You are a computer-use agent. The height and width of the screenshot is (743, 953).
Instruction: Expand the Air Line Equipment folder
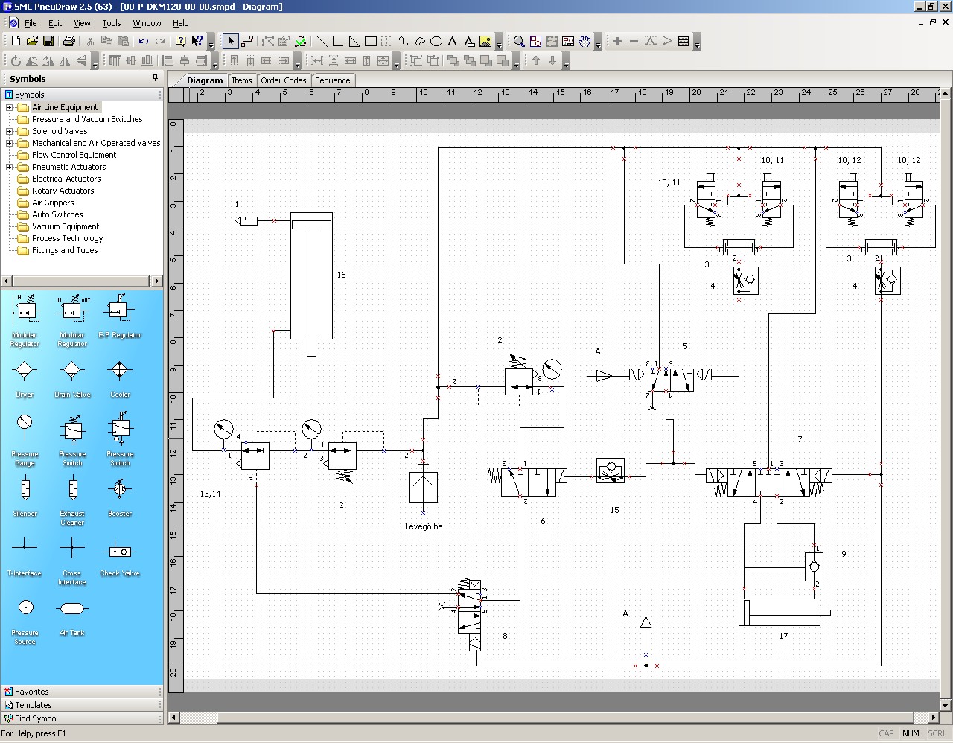(x=10, y=107)
